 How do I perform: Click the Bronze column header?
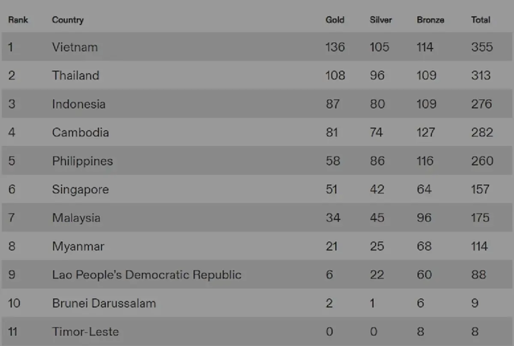(x=430, y=20)
